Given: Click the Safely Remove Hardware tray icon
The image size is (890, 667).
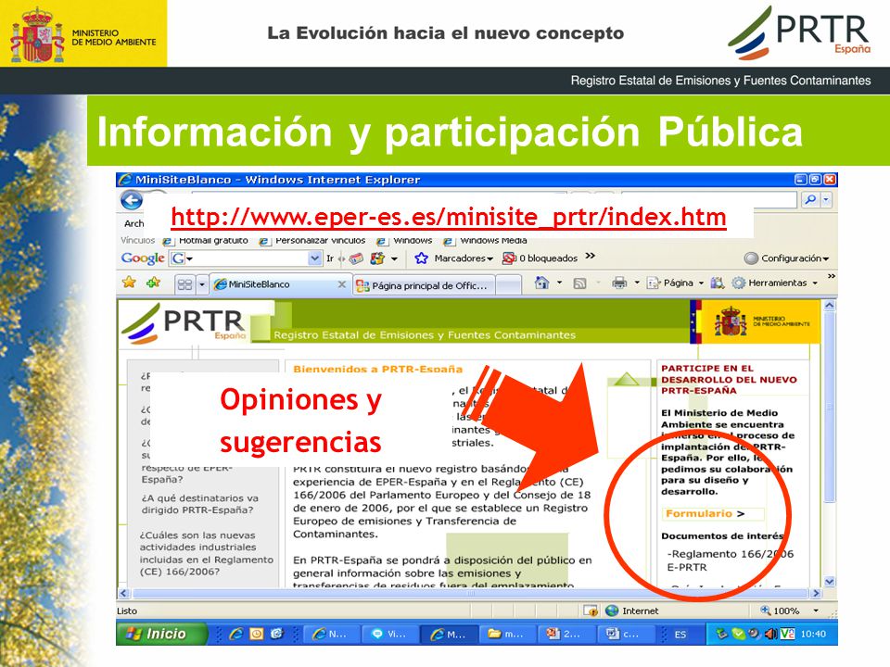Looking at the screenshot, I should coord(722,634).
